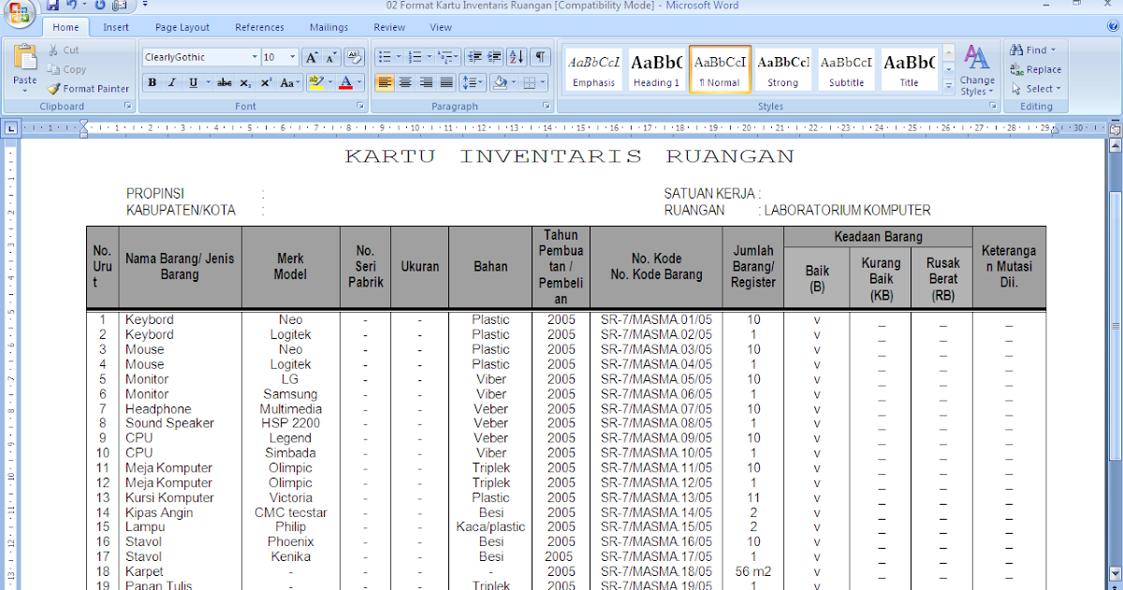The image size is (1123, 590).
Task: Apply strikethrough to selected text
Action: point(225,82)
